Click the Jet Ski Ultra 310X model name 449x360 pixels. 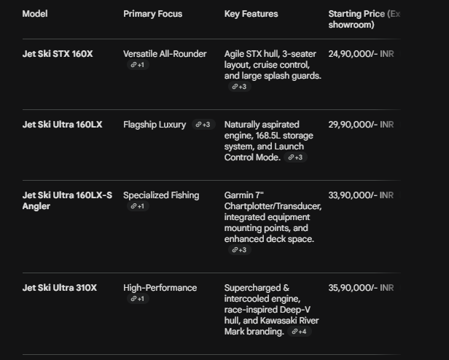(x=59, y=288)
